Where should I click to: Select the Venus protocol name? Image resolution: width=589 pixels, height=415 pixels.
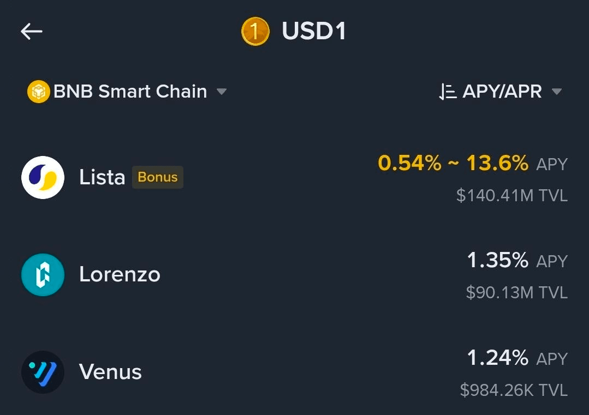click(110, 371)
